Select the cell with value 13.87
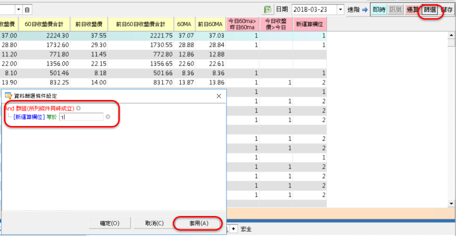456x236 pixels. pyautogui.click(x=185, y=82)
